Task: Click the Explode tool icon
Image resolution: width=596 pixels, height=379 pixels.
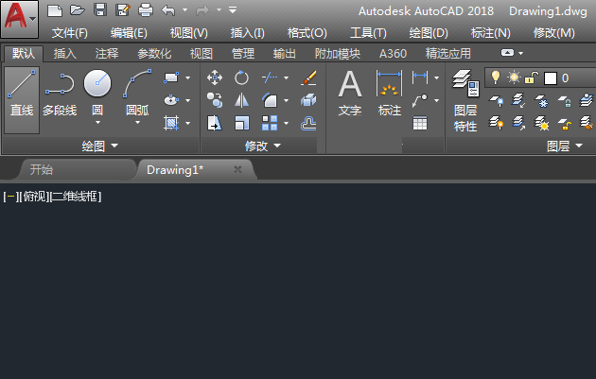Action: pos(308,100)
